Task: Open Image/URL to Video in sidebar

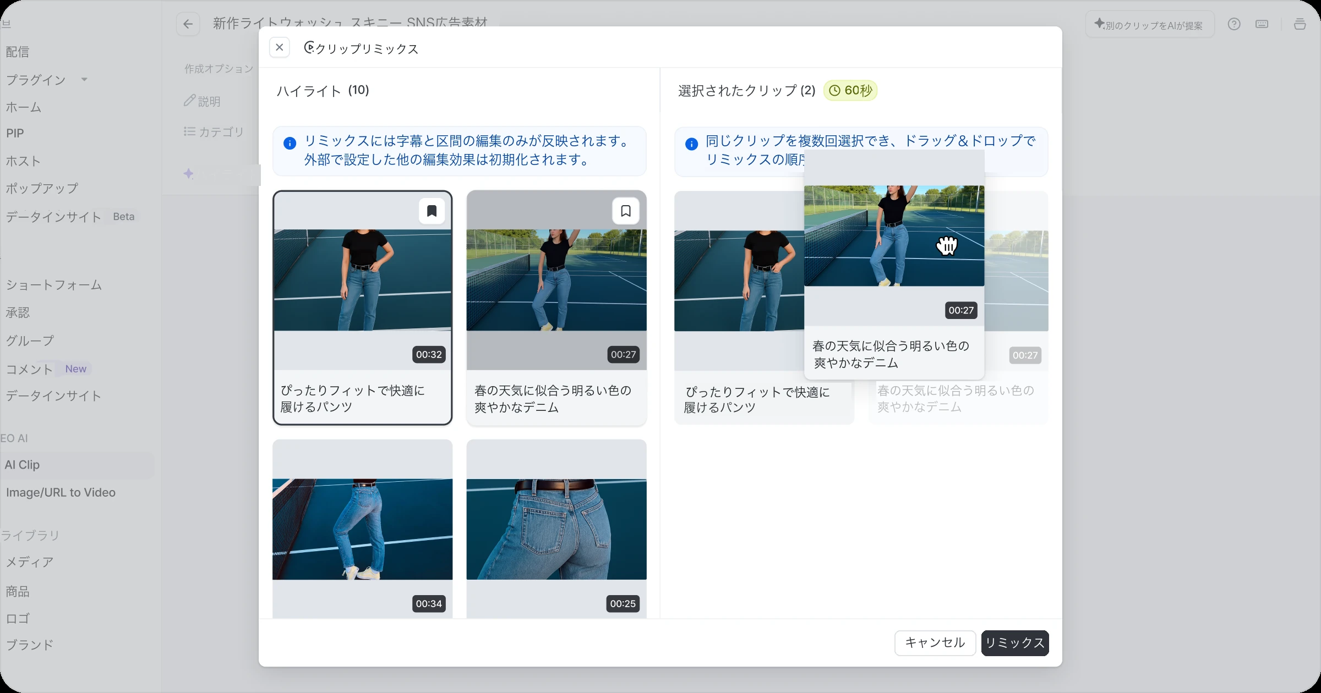Action: pos(61,493)
